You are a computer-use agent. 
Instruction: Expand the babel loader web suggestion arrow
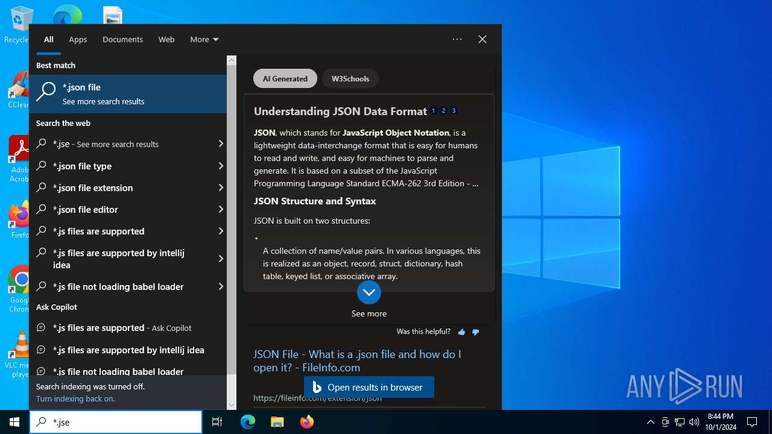pyautogui.click(x=221, y=286)
